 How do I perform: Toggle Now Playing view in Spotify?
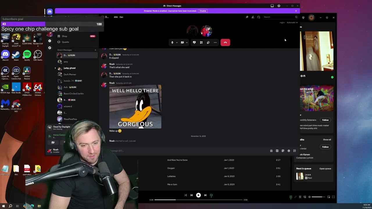291,197
